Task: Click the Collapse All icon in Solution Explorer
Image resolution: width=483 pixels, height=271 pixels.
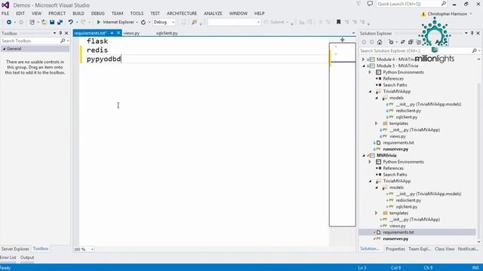Action: pyautogui.click(x=411, y=42)
